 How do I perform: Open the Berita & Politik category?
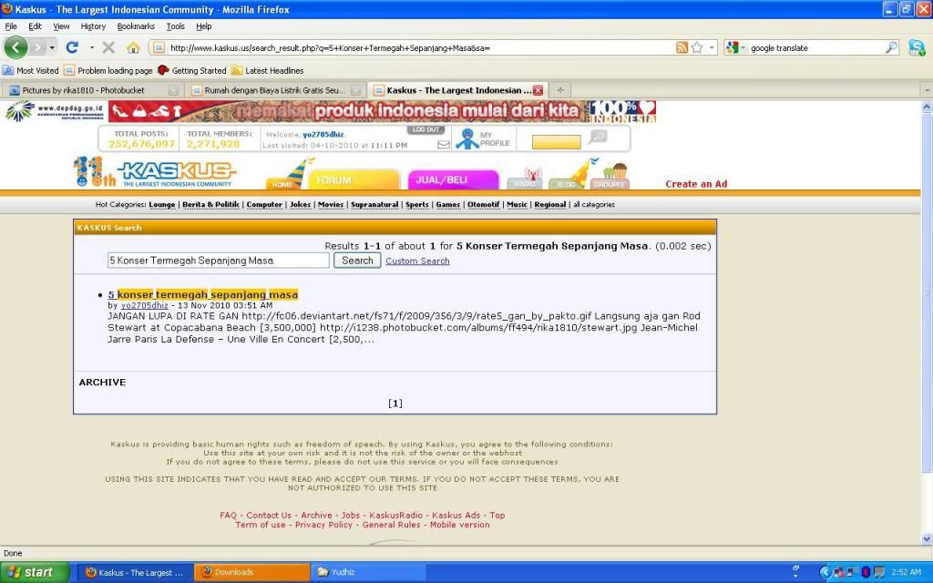coord(210,204)
